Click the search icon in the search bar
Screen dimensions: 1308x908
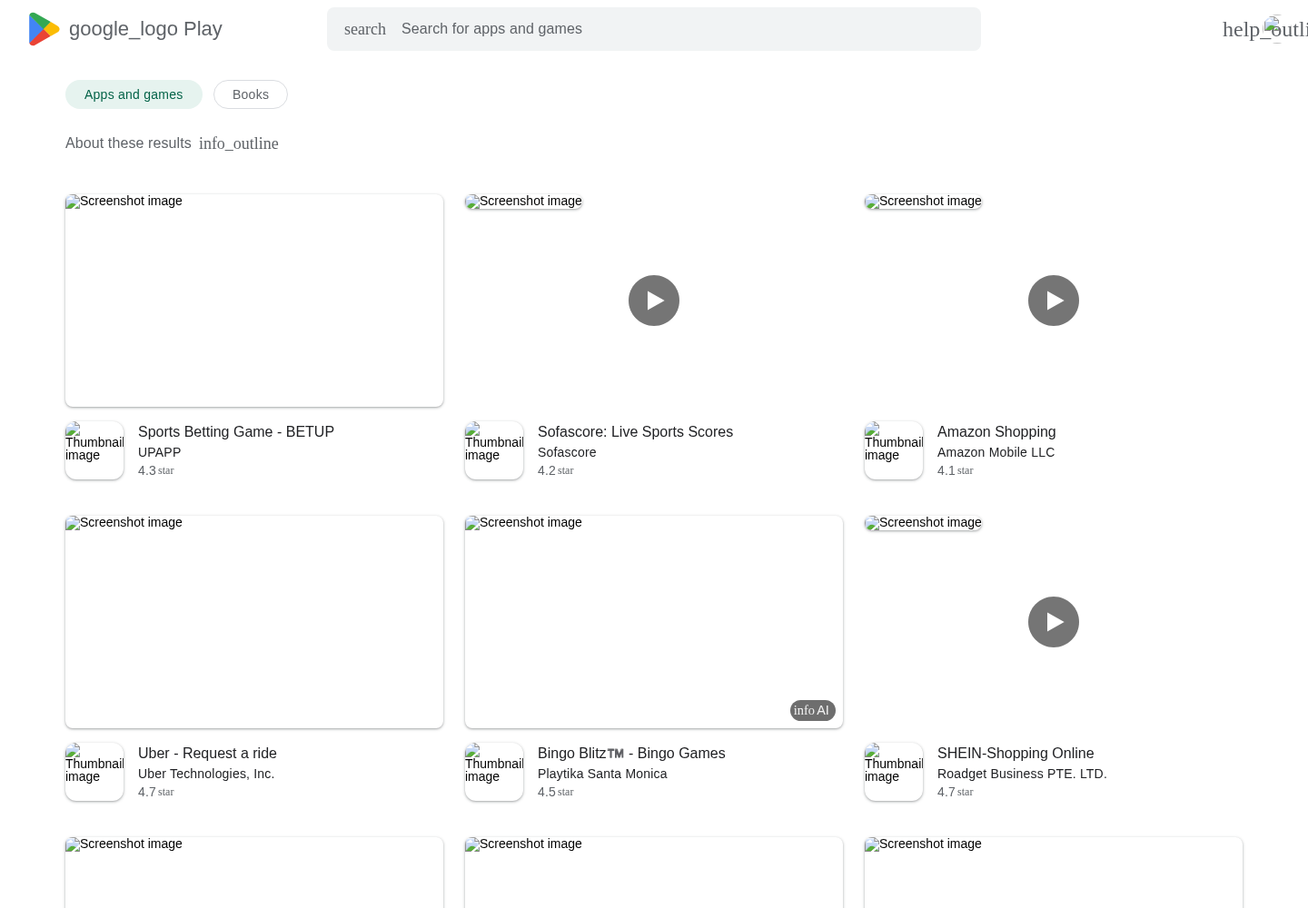365,29
